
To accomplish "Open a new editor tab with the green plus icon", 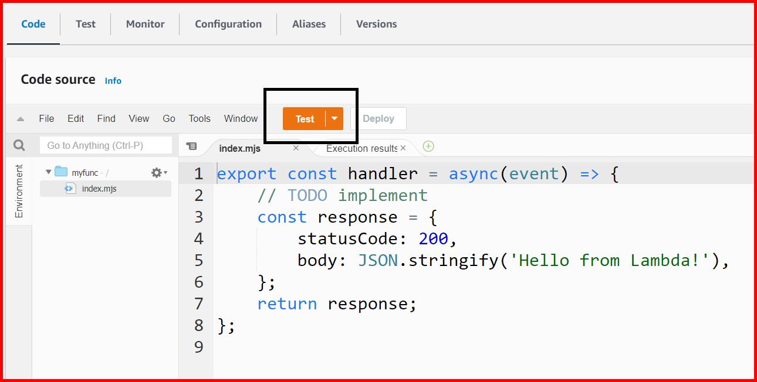I will pos(428,147).
